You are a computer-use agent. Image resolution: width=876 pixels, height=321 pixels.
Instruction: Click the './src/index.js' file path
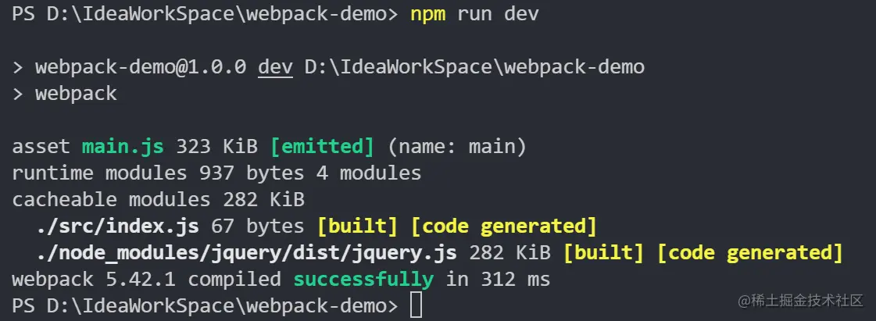tap(117, 226)
